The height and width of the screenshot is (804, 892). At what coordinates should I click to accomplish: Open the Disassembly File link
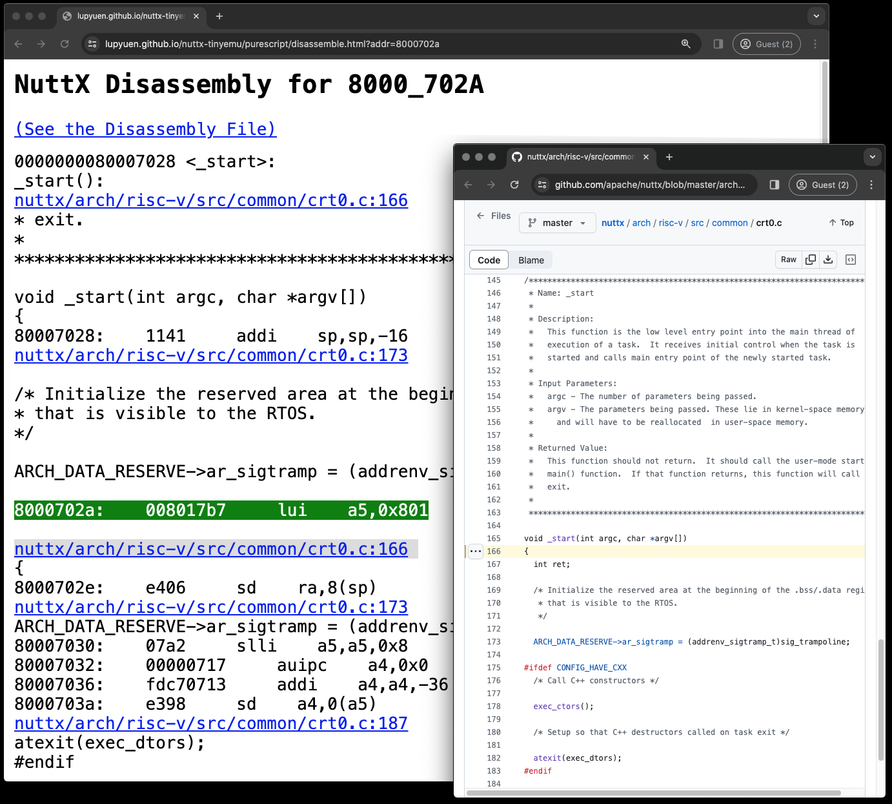tap(145, 129)
